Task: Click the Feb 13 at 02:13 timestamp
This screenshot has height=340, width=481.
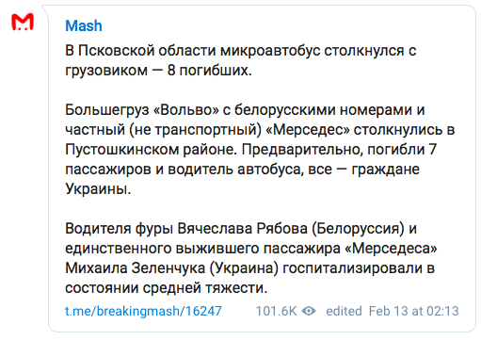Action: tap(413, 311)
